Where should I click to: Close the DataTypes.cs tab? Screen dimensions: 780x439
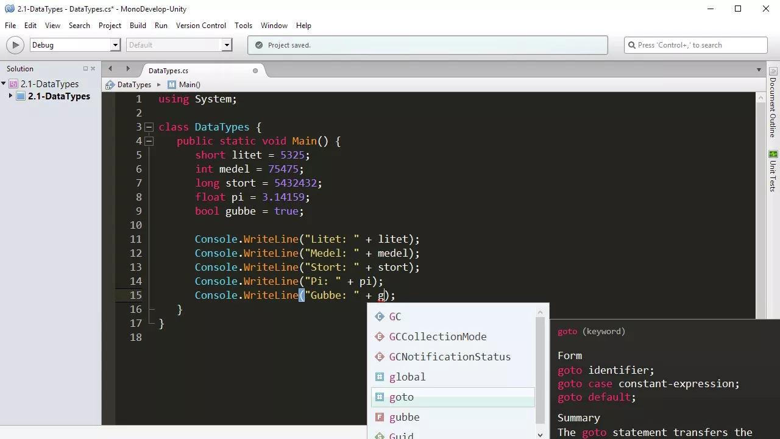pos(255,71)
